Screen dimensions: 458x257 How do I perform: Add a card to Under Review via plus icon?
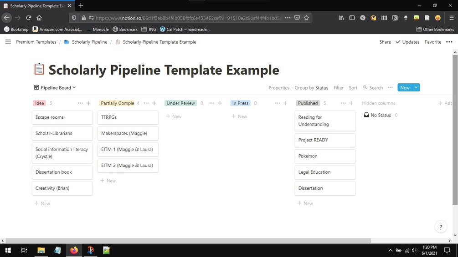220,103
